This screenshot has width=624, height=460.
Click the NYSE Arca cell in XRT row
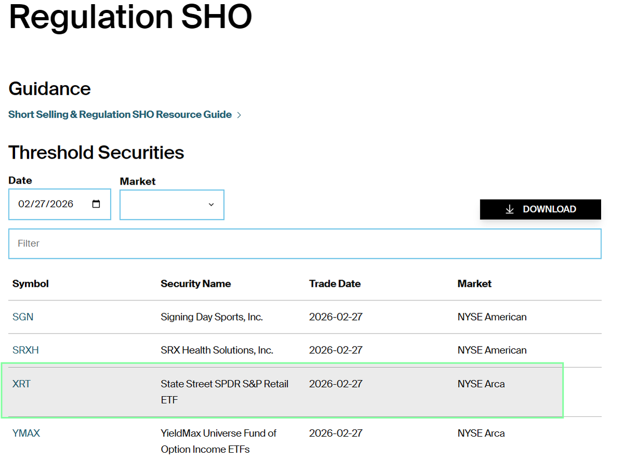pos(481,384)
